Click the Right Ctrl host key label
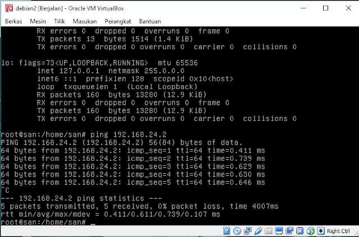 [338, 231]
